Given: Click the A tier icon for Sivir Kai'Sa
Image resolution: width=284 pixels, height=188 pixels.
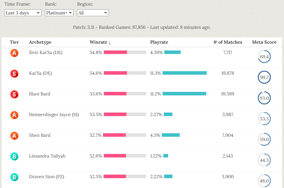Looking at the screenshot, I should (x=14, y=53).
